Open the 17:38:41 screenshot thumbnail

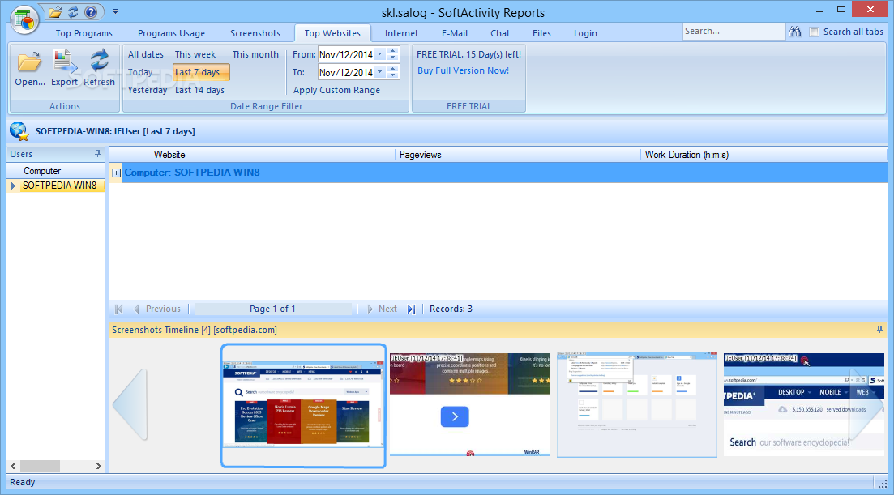click(x=470, y=404)
